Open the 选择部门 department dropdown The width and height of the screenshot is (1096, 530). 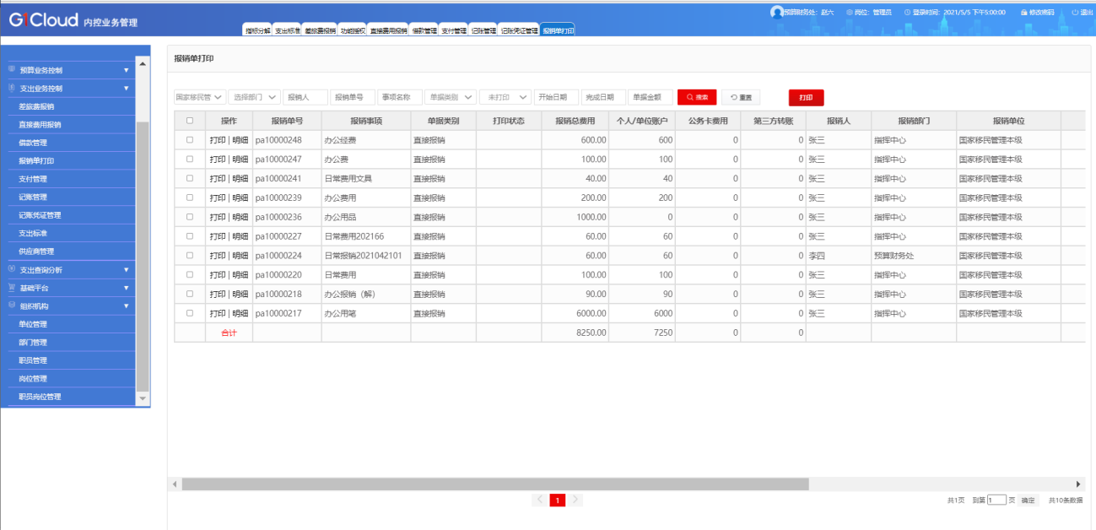click(x=254, y=97)
